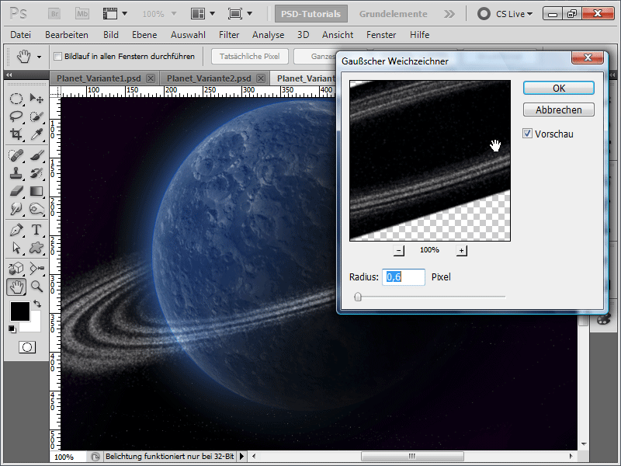The height and width of the screenshot is (466, 621).
Task: Open the Bearbeiten menu
Action: pyautogui.click(x=67, y=35)
